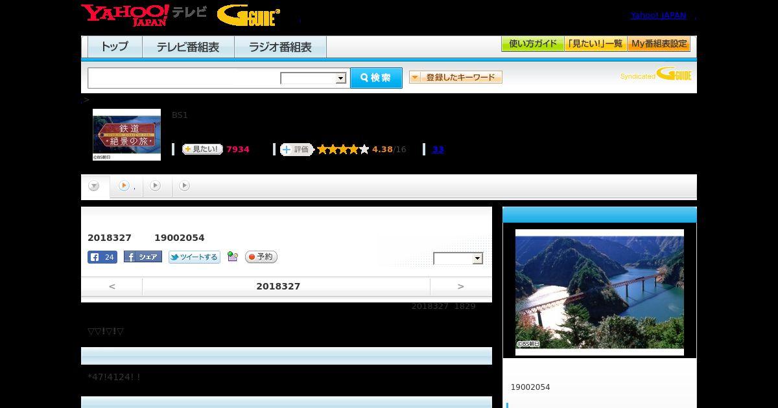Add program with 見たい! button
The image size is (778, 408).
pos(202,149)
